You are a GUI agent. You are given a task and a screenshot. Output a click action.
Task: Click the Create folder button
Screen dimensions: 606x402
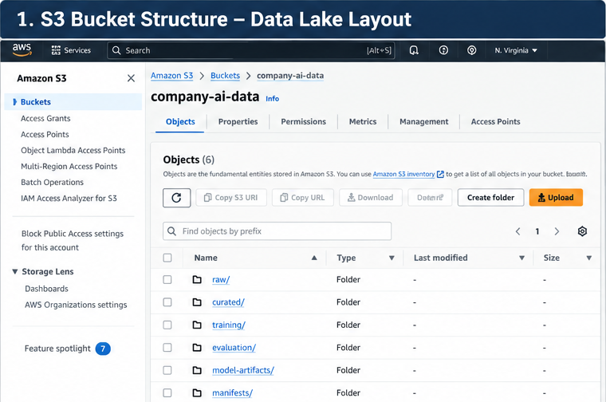click(491, 198)
